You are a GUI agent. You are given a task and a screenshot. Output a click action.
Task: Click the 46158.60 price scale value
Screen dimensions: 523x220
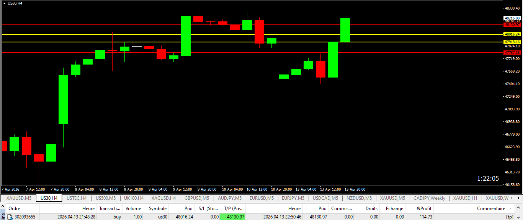click(x=512, y=184)
